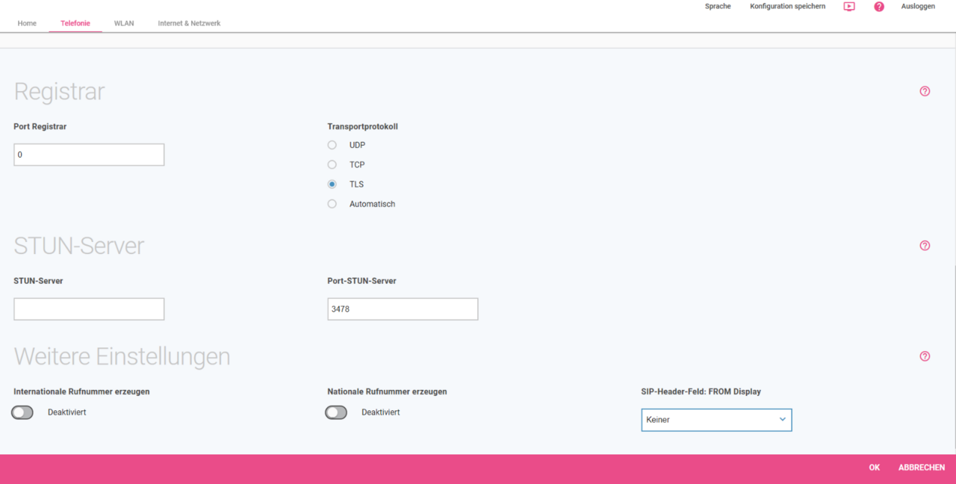
Task: Choose the TLS radio option
Action: click(x=332, y=184)
